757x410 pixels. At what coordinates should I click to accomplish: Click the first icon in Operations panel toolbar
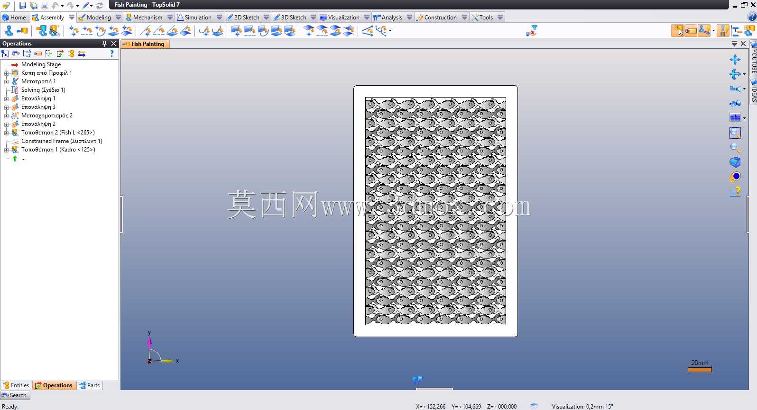click(5, 53)
